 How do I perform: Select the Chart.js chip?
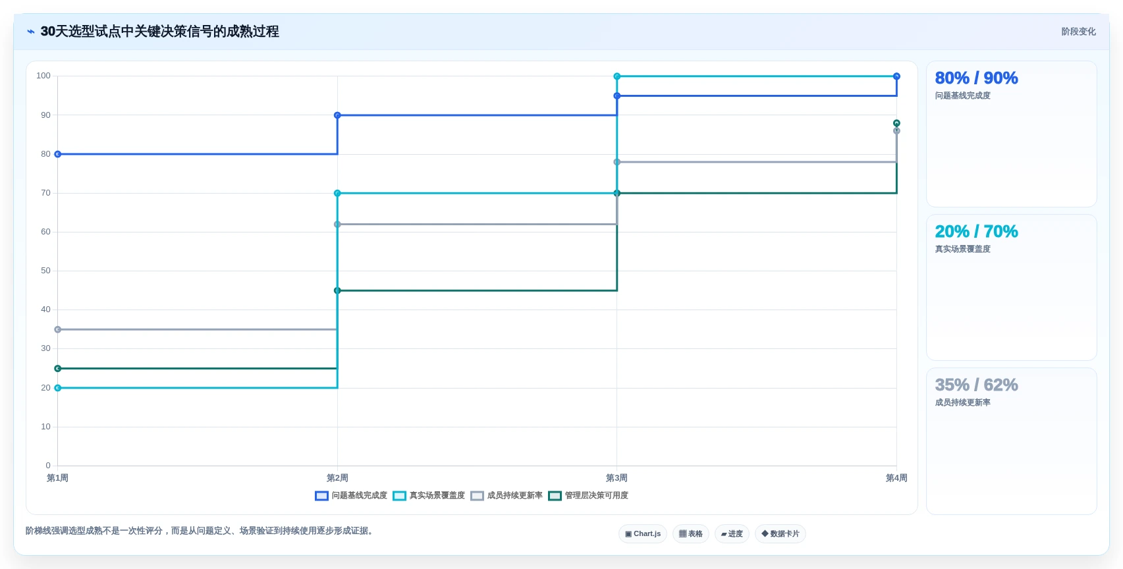tap(643, 534)
